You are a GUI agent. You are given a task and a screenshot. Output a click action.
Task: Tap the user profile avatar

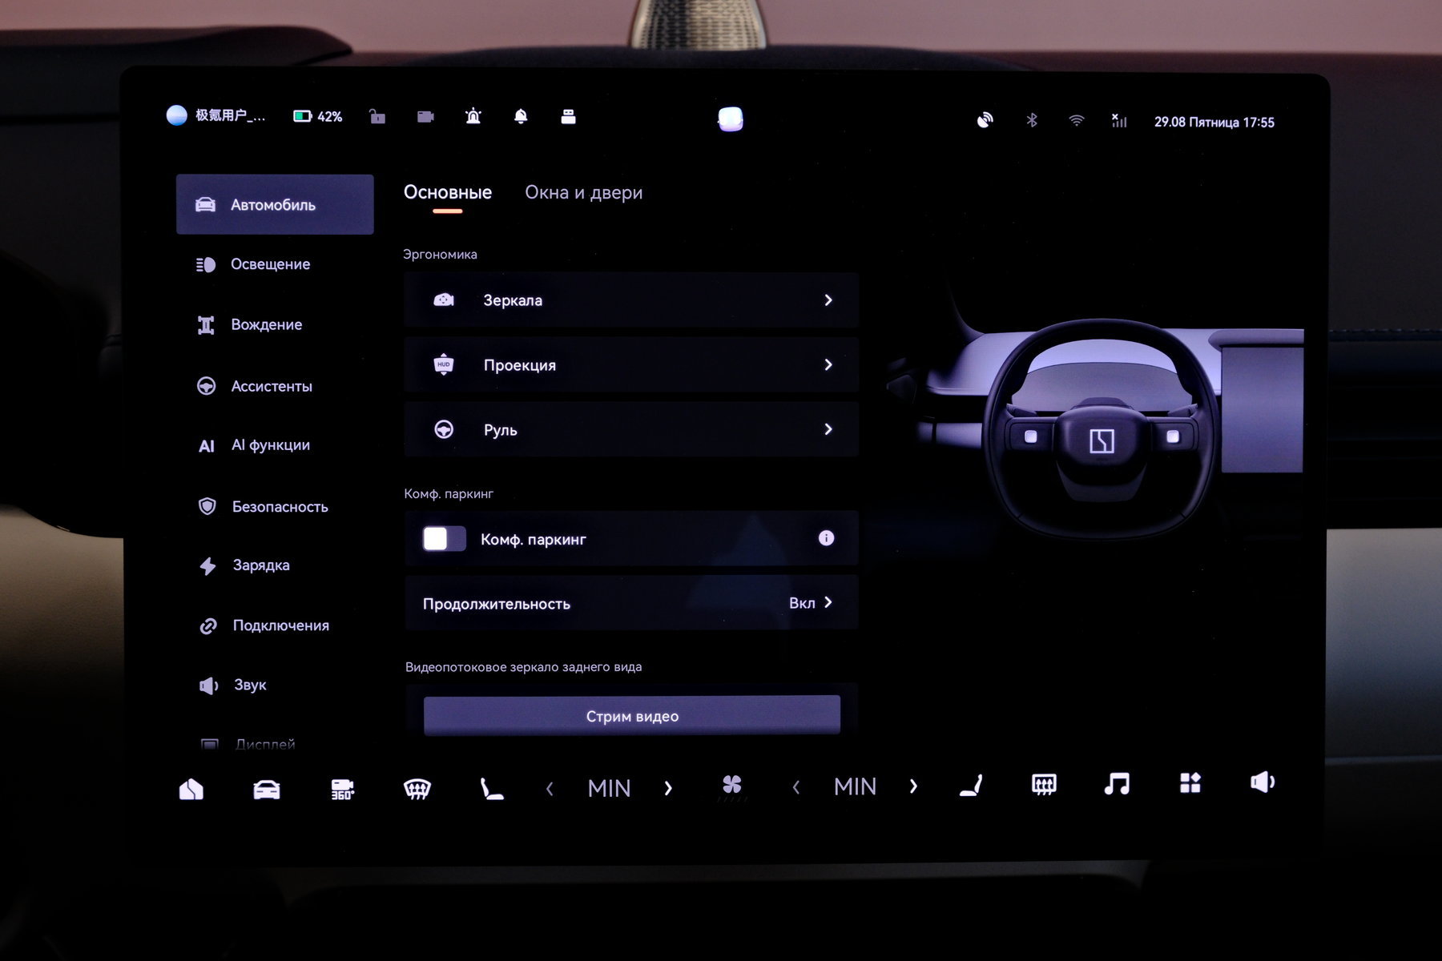tap(176, 116)
